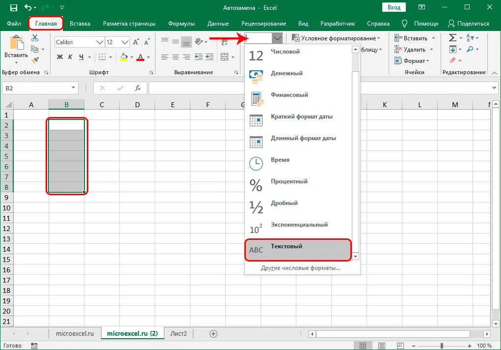
Task: Align text to the middle vertically
Action: 176,41
